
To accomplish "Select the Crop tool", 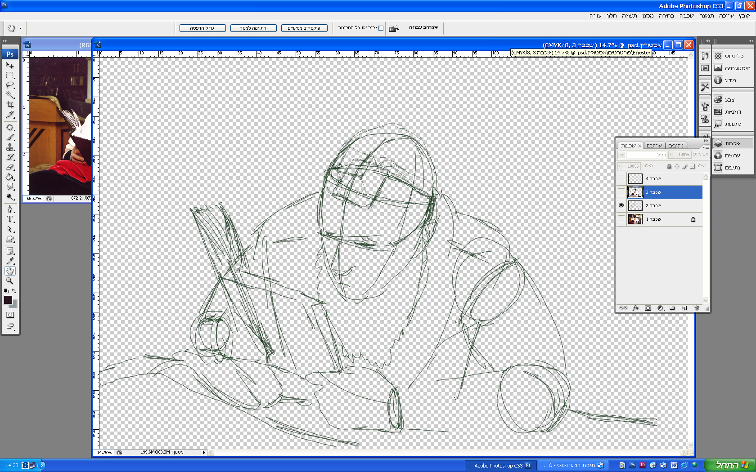I will pyautogui.click(x=10, y=105).
